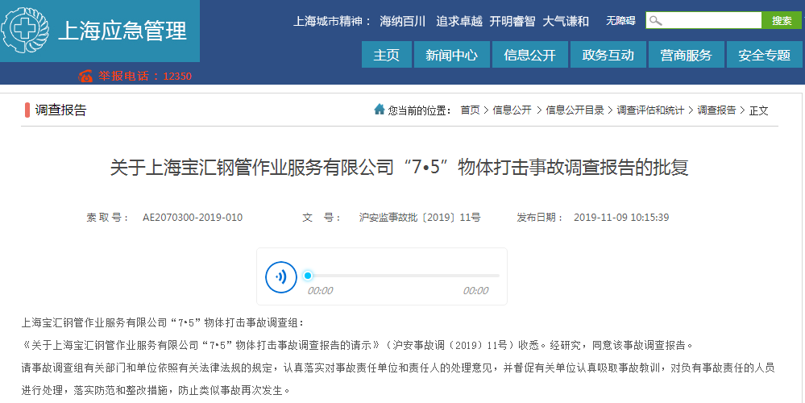
Task: Click the elapsed time 00:00 label
Action: [321, 291]
